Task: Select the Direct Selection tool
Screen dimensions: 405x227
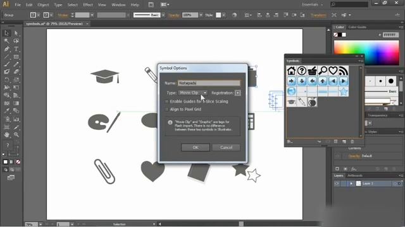Action: pyautogui.click(x=16, y=33)
